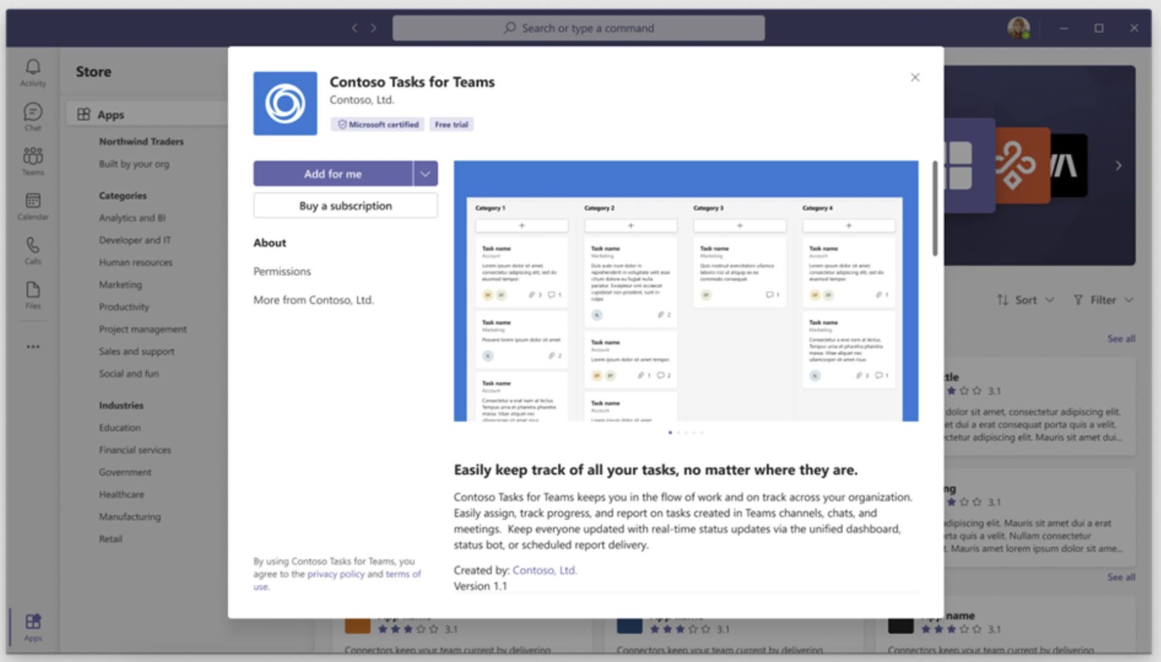The width and height of the screenshot is (1161, 662).
Task: Click the Buy a subscription button
Action: 345,206
